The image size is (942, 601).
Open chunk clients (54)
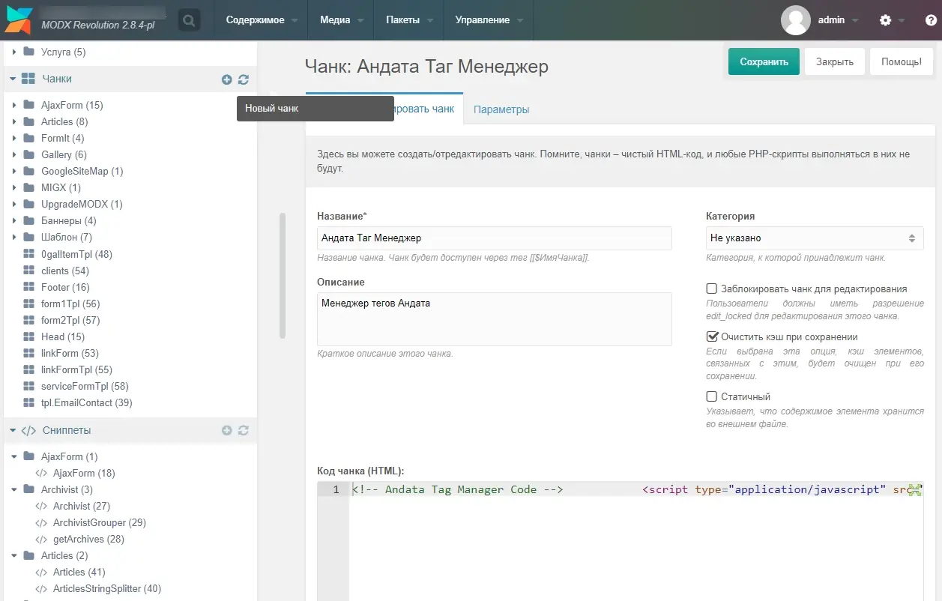click(x=65, y=271)
